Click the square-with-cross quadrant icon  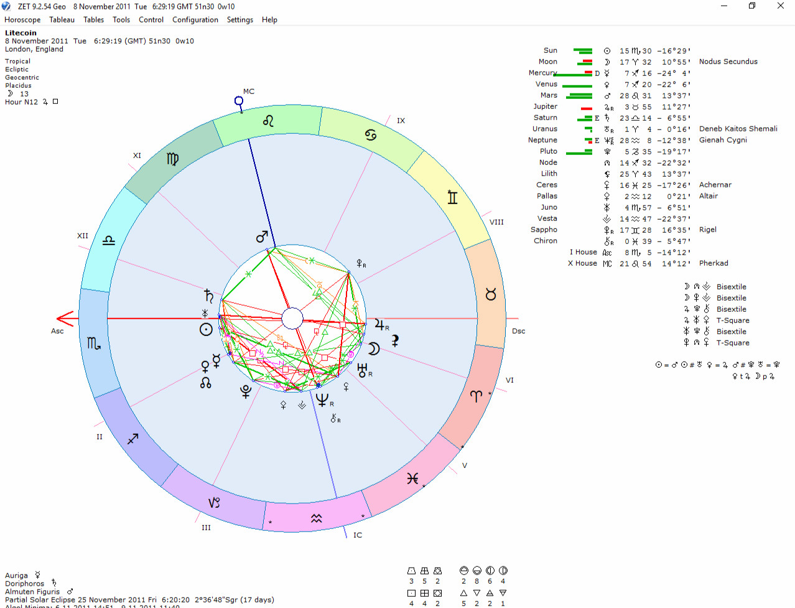(x=424, y=593)
